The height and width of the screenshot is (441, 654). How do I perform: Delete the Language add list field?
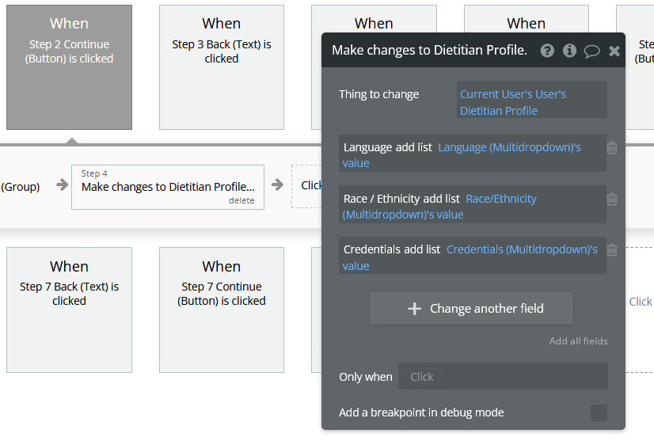click(612, 147)
